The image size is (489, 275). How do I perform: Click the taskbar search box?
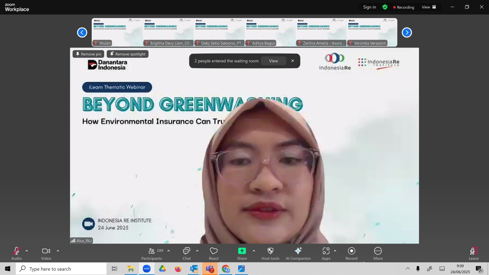coord(61,269)
